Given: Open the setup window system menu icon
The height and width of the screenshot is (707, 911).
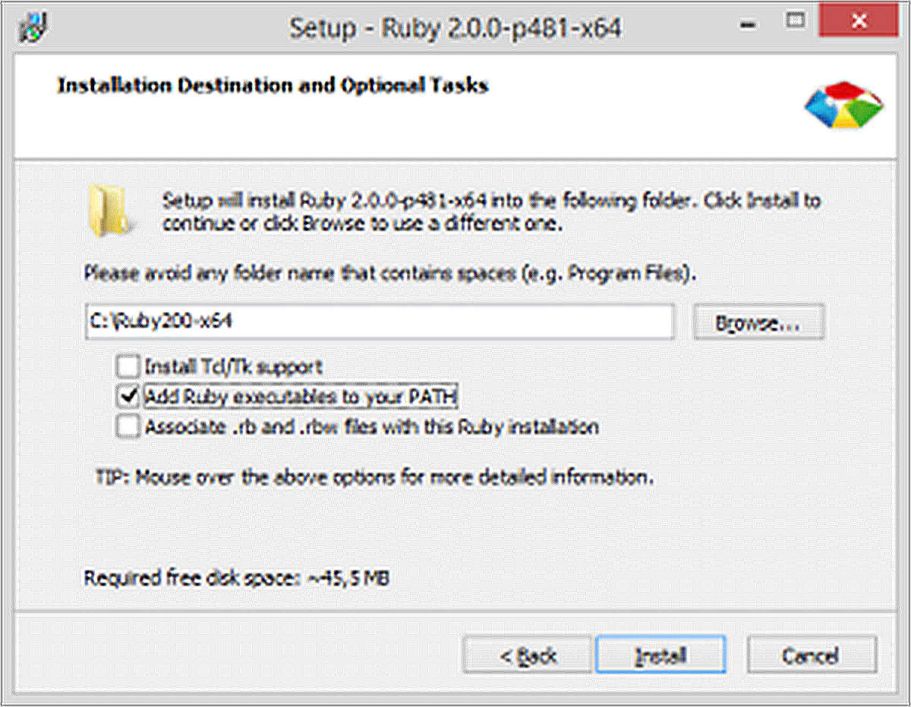Looking at the screenshot, I should tap(33, 27).
